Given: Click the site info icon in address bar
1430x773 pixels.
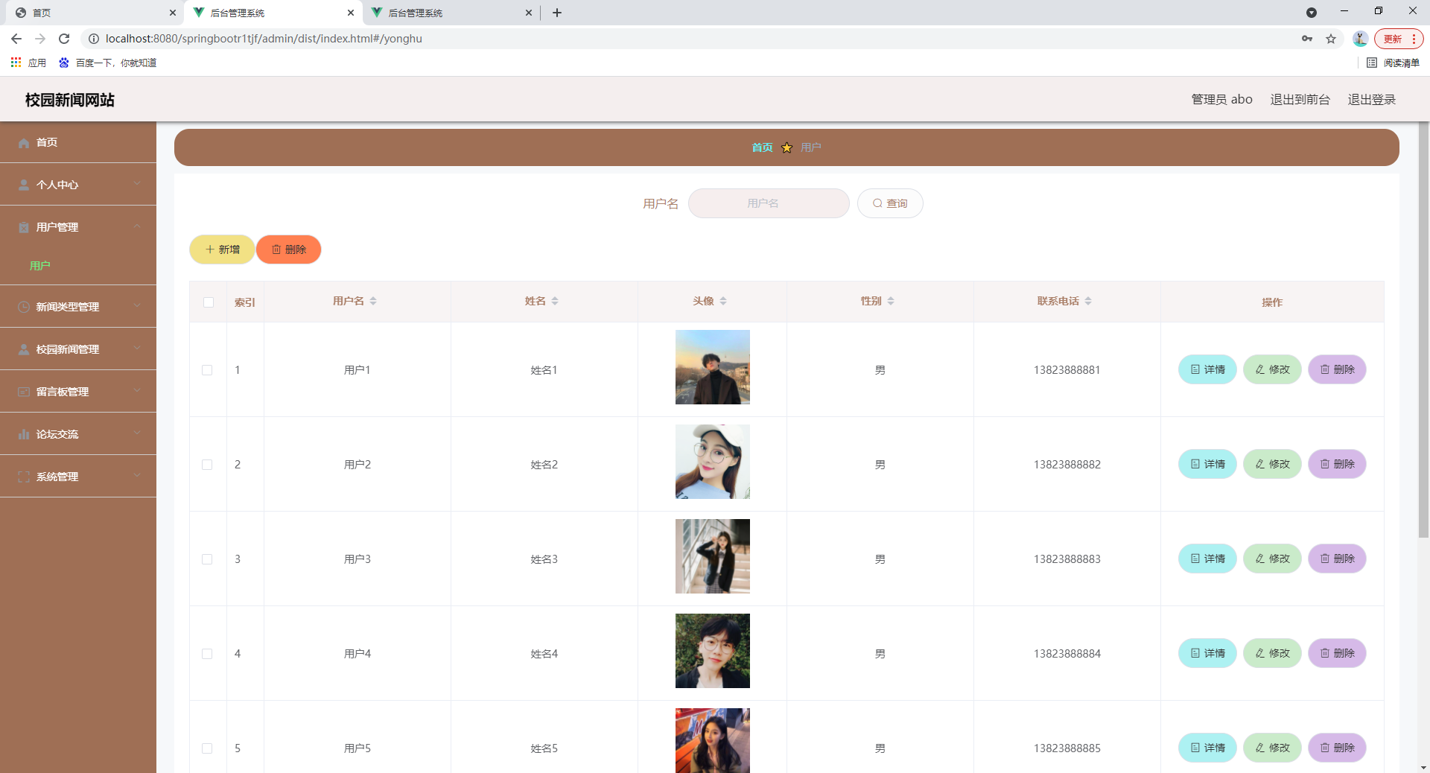Looking at the screenshot, I should (94, 39).
